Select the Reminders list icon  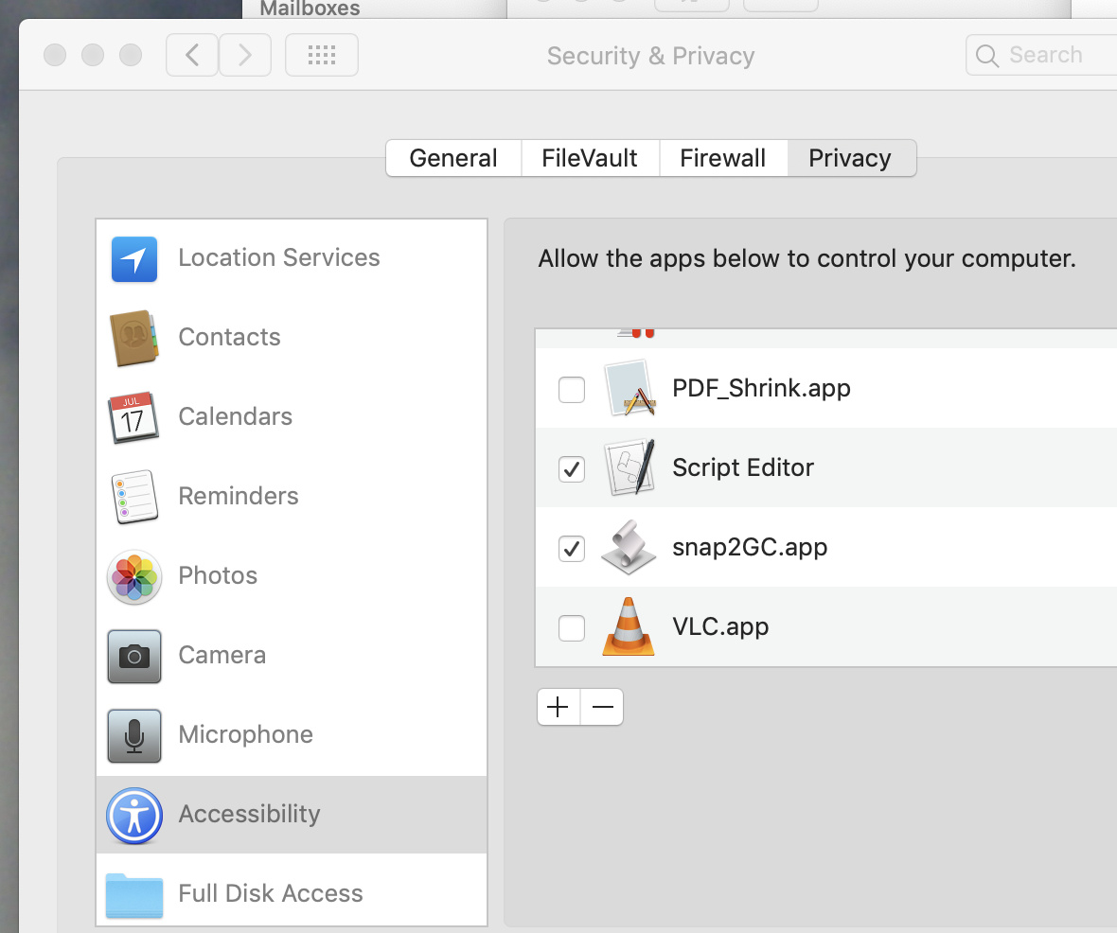pos(134,497)
